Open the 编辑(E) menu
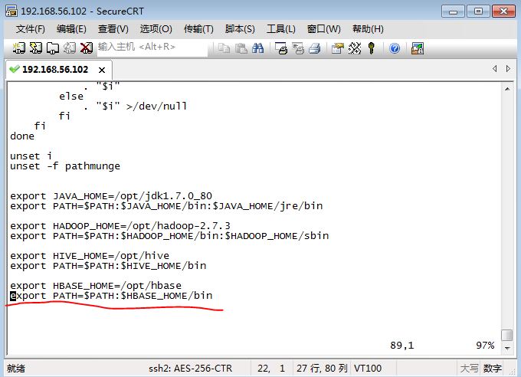 pyautogui.click(x=71, y=29)
